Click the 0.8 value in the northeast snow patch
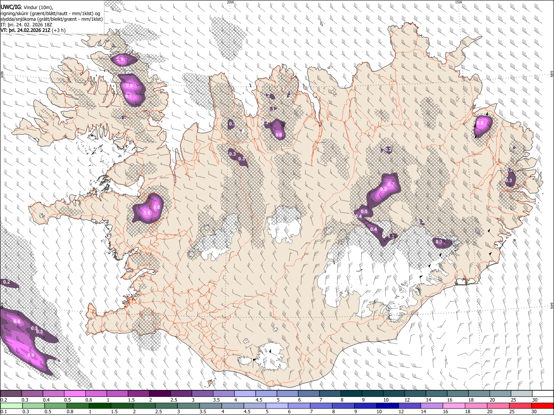Screen dimensions: 554x415 480,123
